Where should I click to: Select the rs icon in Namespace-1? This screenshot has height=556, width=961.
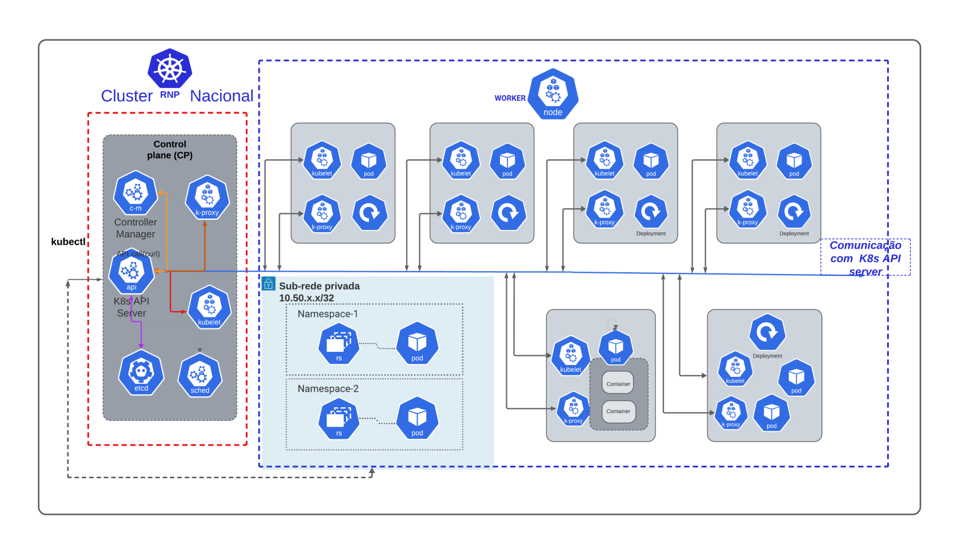coord(339,344)
